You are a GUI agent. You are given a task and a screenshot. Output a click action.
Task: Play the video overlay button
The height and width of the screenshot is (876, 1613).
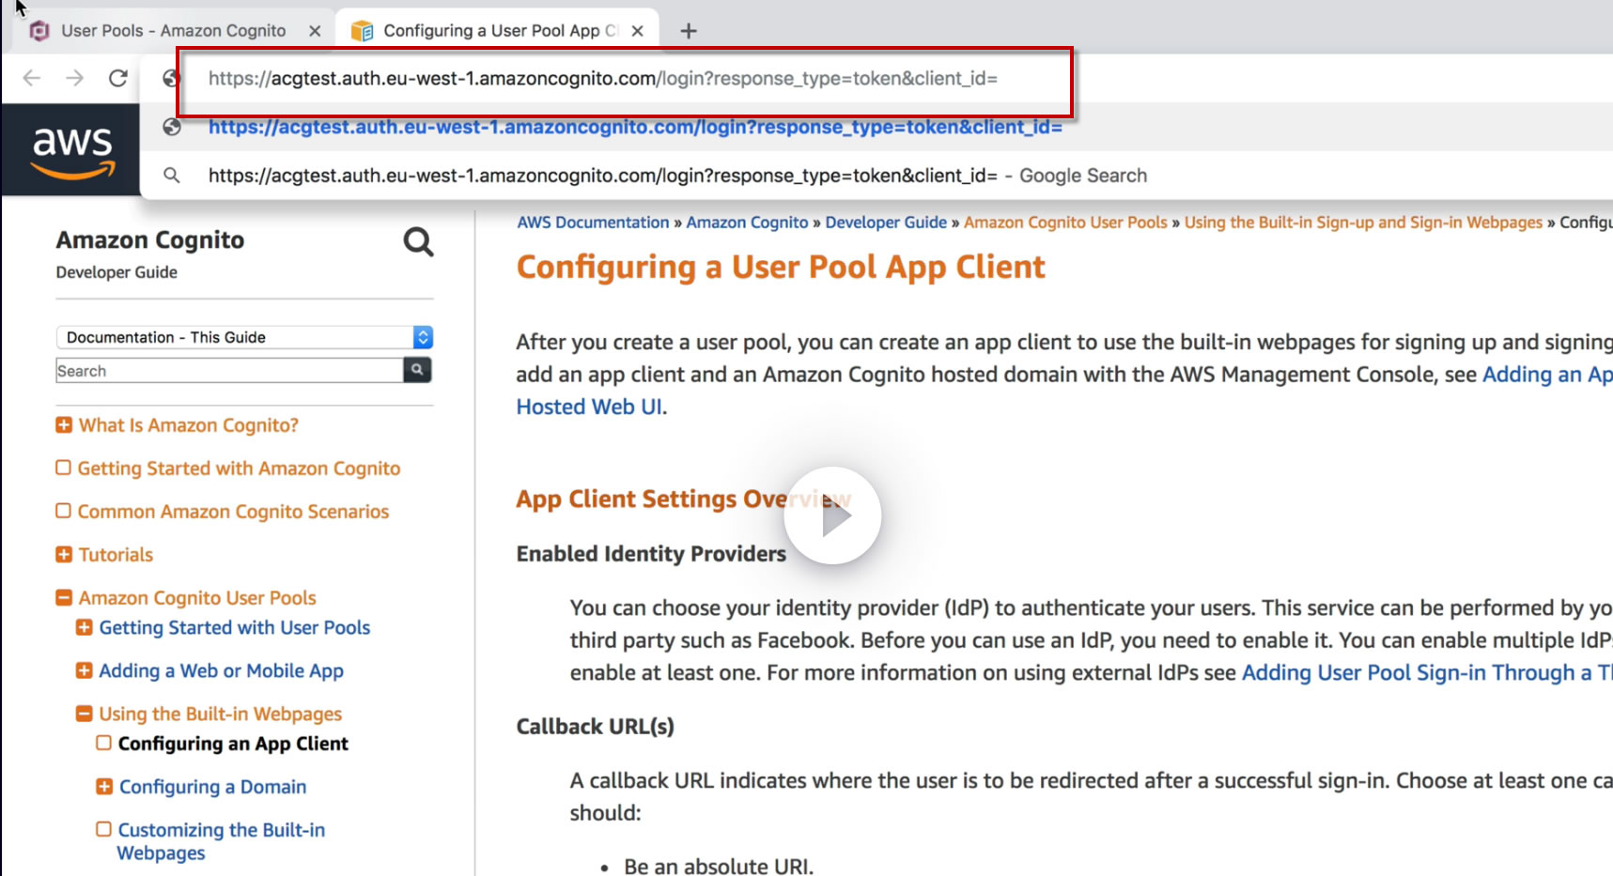tap(832, 515)
